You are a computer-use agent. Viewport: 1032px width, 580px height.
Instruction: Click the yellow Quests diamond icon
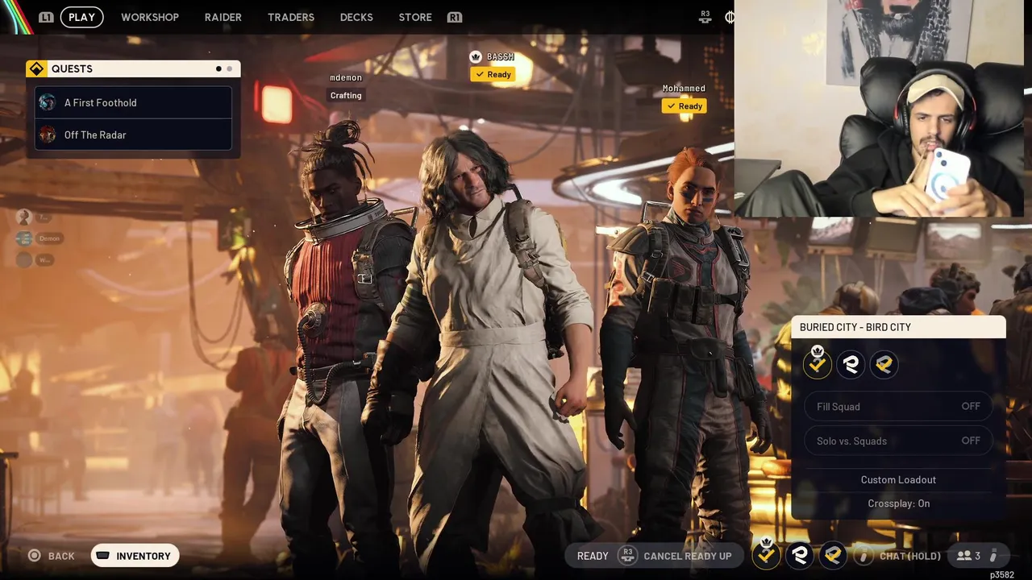tap(36, 69)
